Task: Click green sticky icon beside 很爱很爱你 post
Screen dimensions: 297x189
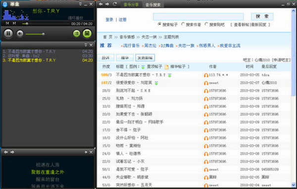Action: tap(156, 83)
